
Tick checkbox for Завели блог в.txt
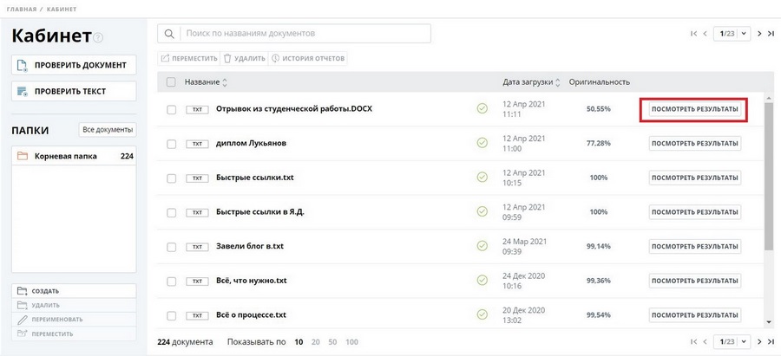(x=171, y=247)
